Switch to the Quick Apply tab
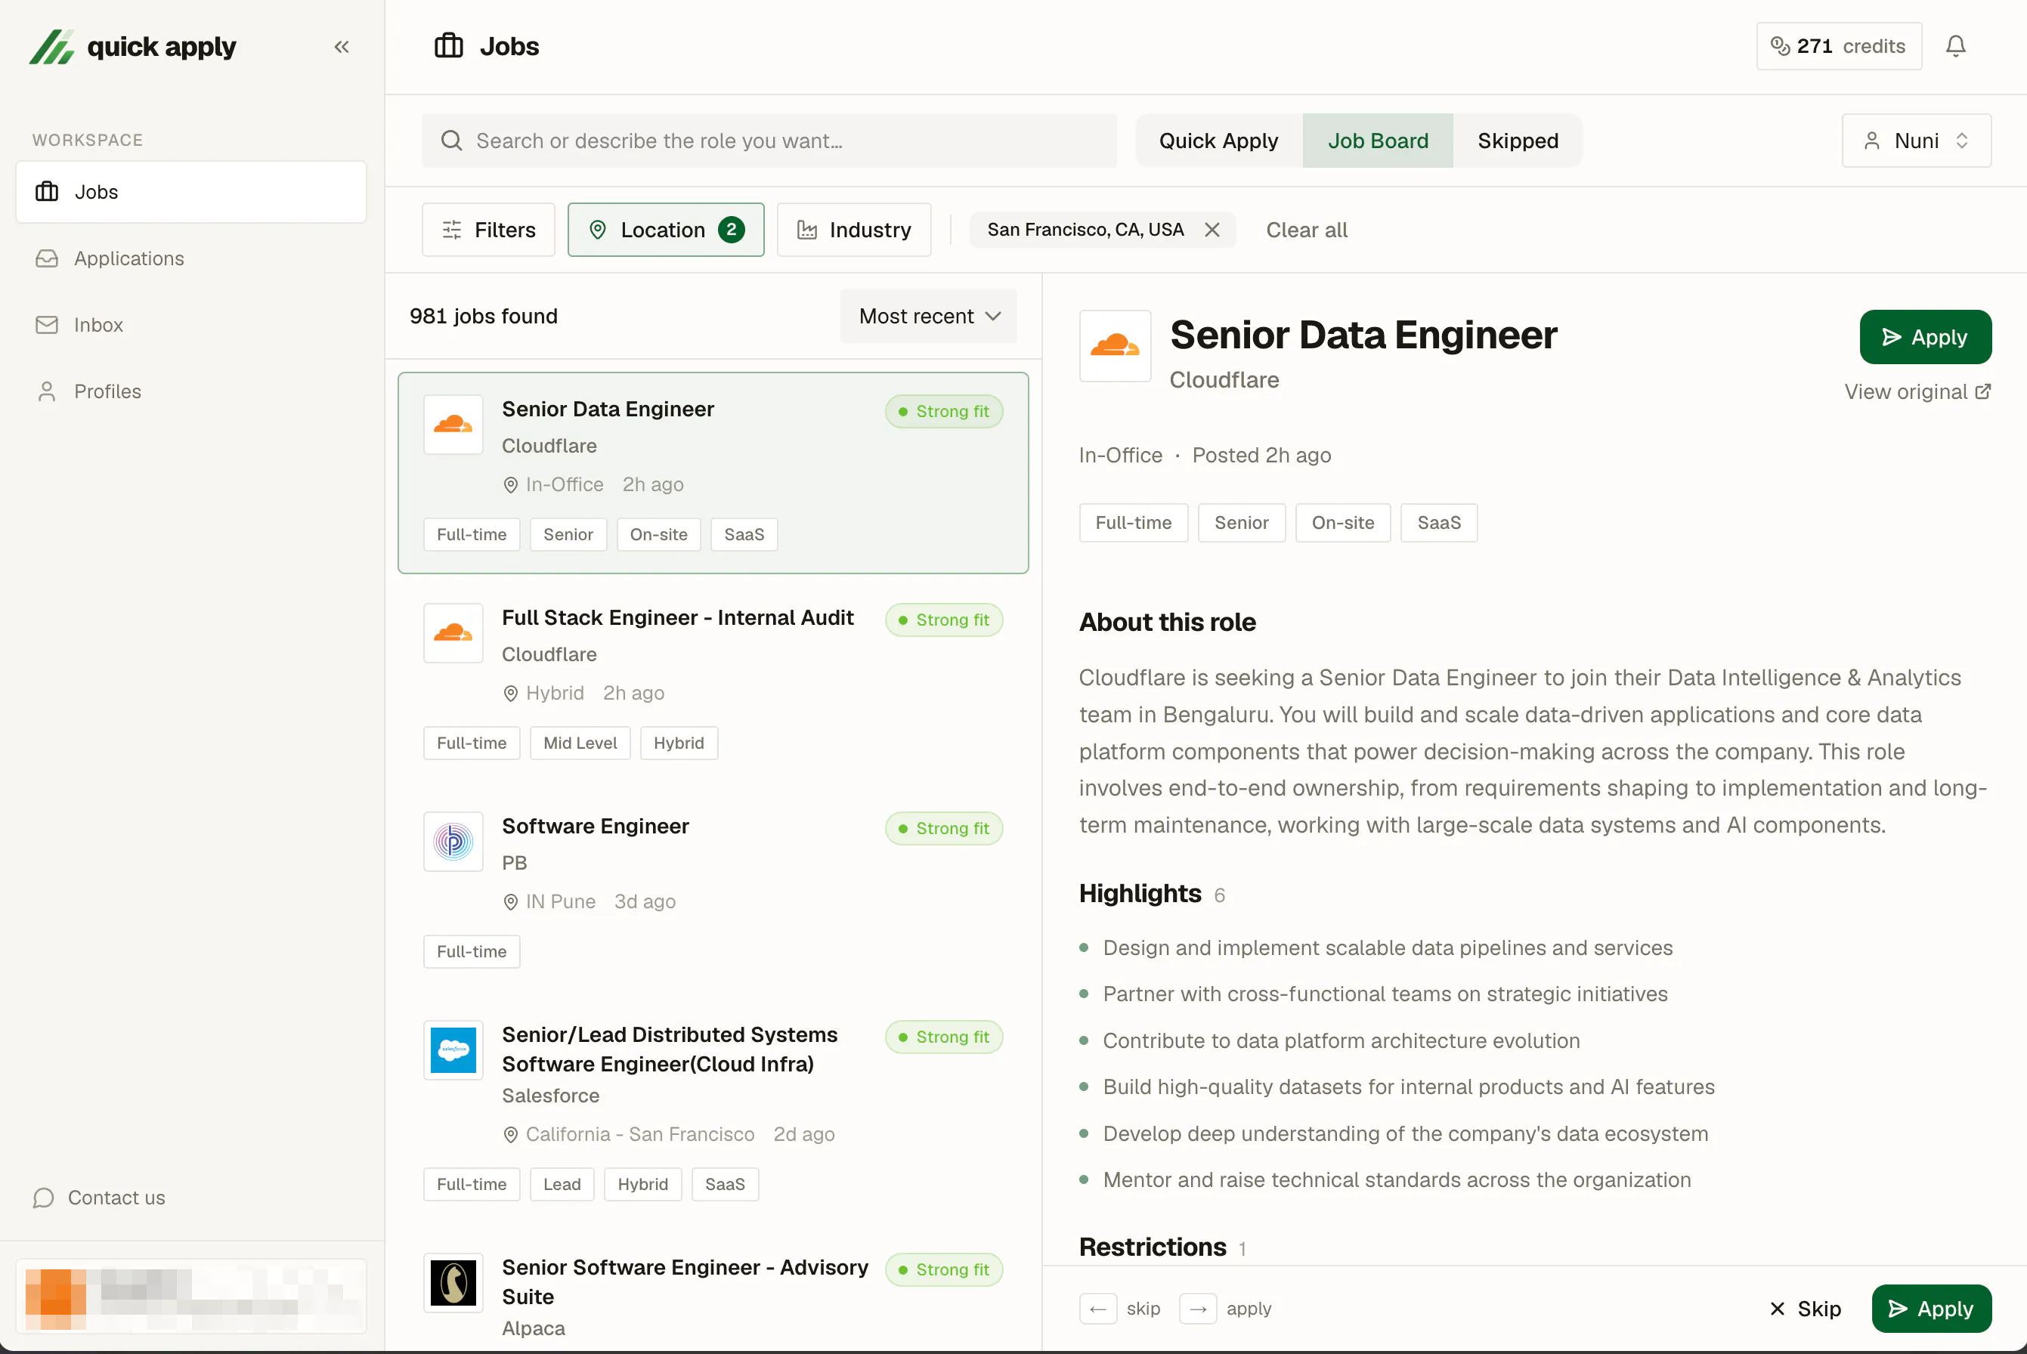 click(x=1218, y=141)
